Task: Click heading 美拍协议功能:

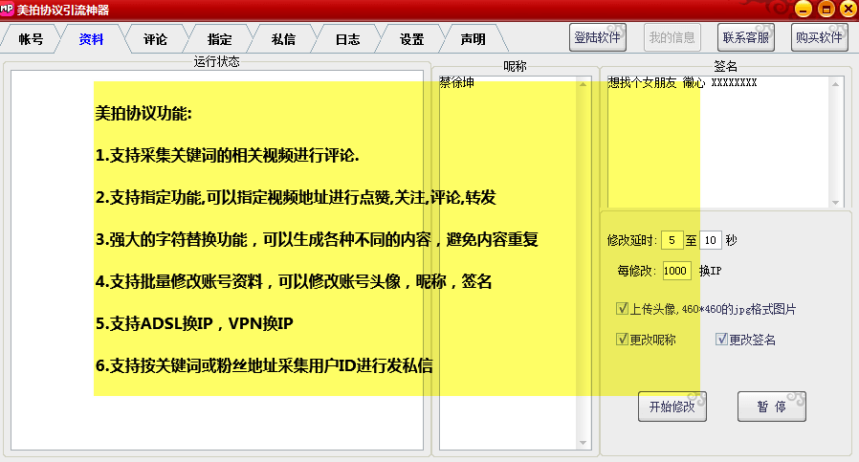Action: click(143, 114)
